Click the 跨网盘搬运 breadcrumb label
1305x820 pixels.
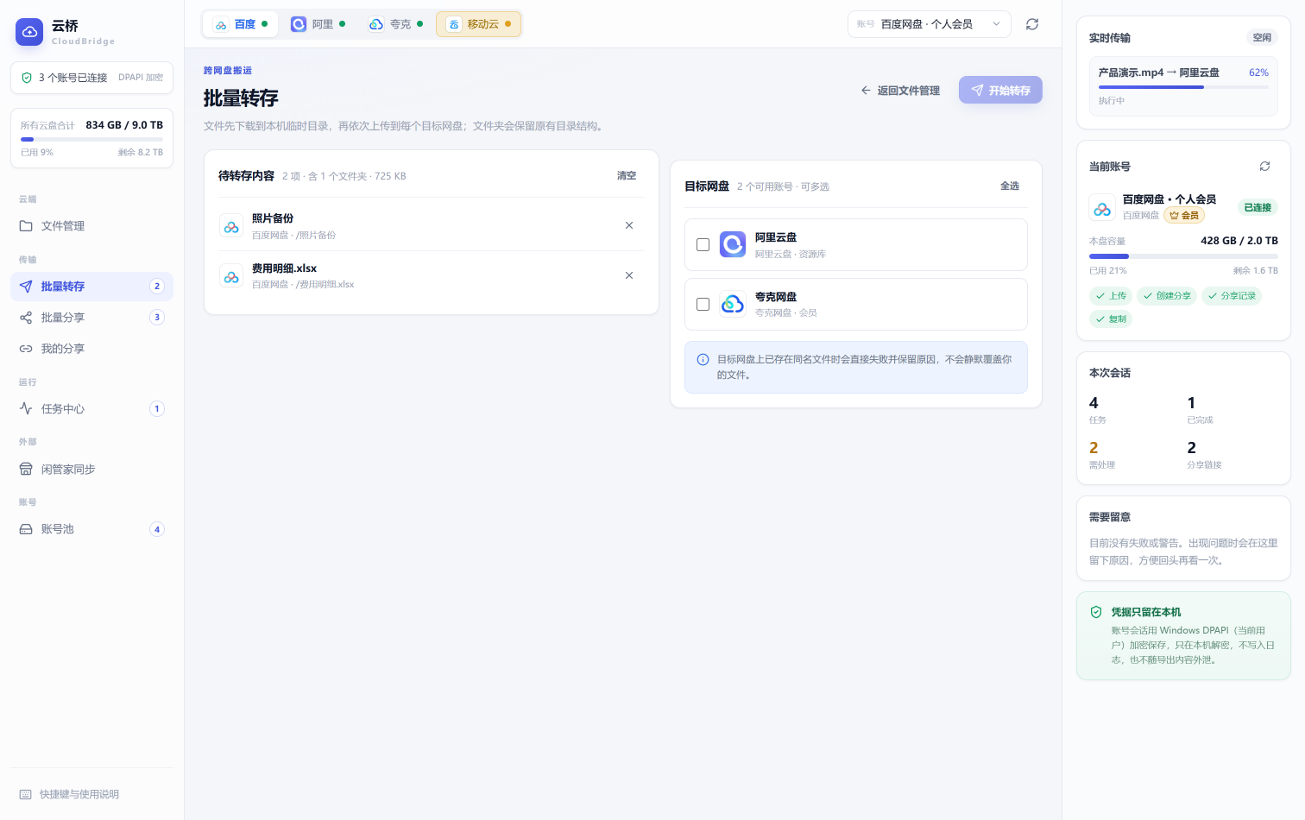pos(228,71)
